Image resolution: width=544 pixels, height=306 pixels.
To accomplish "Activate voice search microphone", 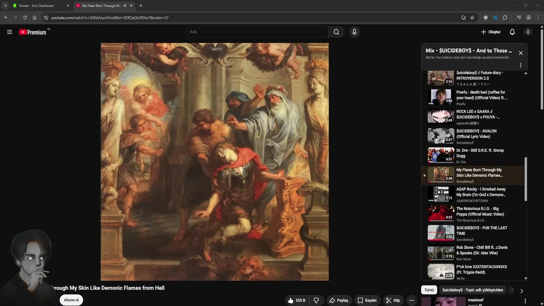I will click(354, 32).
